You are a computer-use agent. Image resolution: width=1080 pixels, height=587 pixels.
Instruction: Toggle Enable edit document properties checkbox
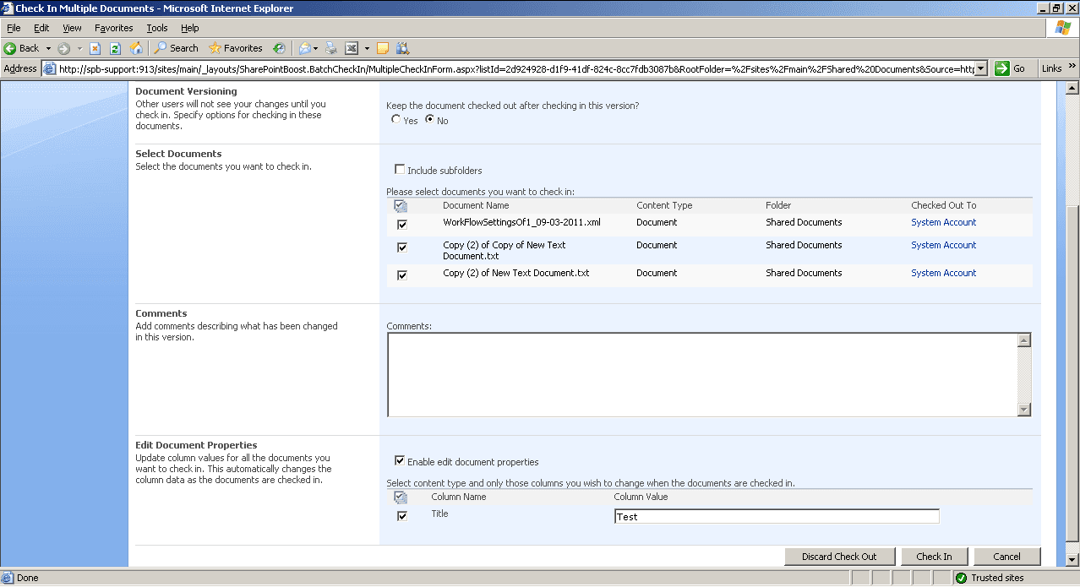(x=401, y=461)
